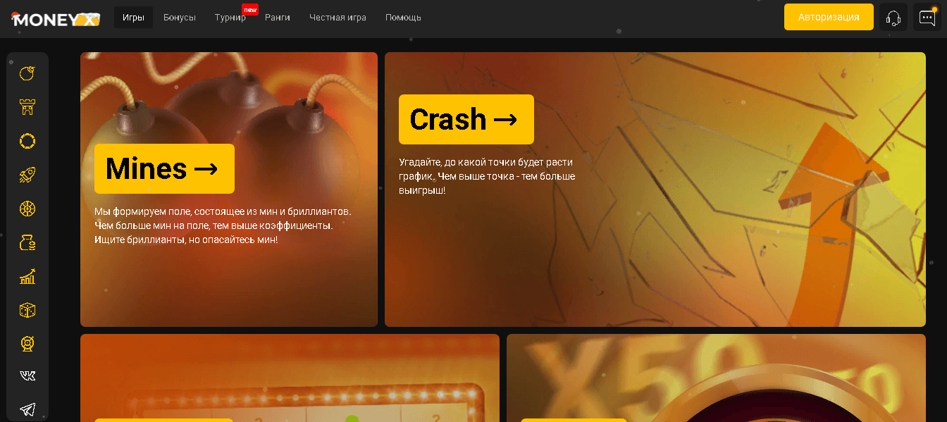Open the dice game icon in sidebar

[x=27, y=311]
